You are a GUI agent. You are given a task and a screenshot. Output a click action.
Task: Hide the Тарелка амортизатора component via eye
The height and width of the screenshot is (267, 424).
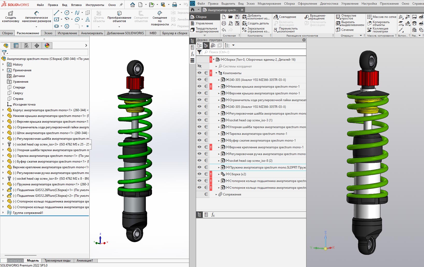tap(199, 133)
